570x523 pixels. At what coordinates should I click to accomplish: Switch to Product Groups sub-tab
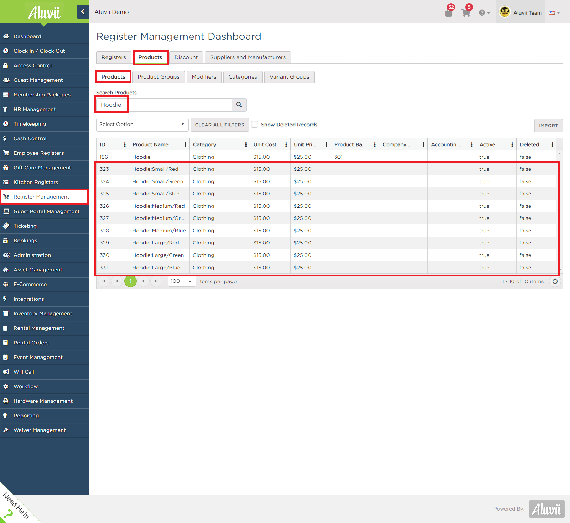coord(159,77)
